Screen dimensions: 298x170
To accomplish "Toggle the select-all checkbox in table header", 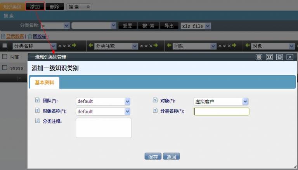I will pyautogui.click(x=5, y=46).
